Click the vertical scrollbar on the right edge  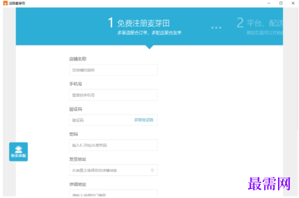tap(298, 68)
